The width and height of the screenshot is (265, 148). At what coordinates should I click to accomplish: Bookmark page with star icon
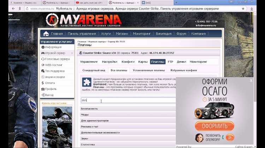[243, 8]
